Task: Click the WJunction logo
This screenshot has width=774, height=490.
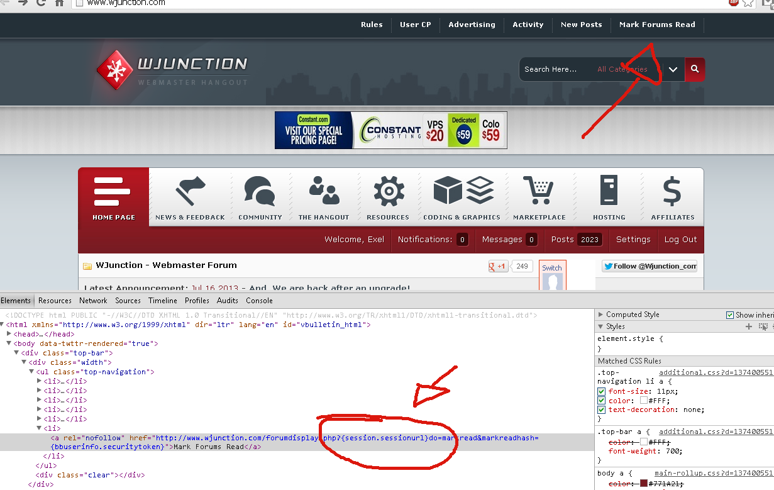Action: click(172, 69)
